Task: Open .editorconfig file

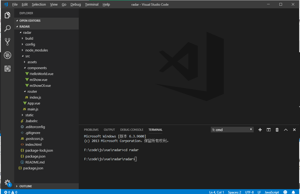Action: click(x=35, y=127)
